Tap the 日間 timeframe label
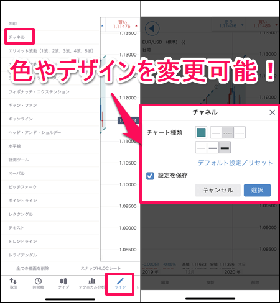 146,50
